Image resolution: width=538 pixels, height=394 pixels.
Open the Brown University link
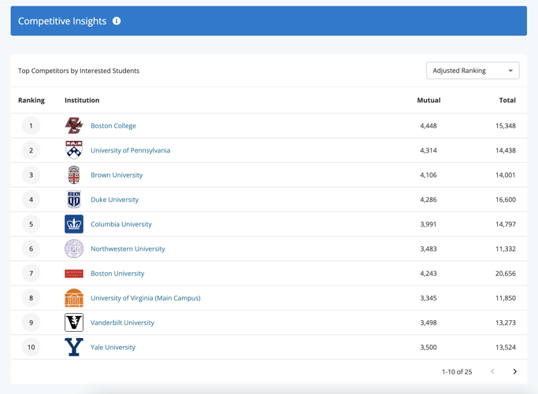(x=117, y=175)
